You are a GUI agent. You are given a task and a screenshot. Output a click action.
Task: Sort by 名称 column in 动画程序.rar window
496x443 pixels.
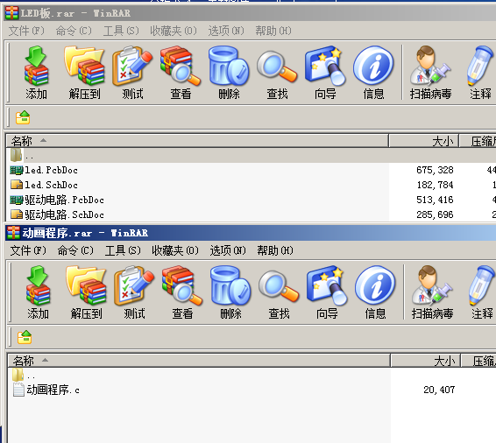click(199, 361)
